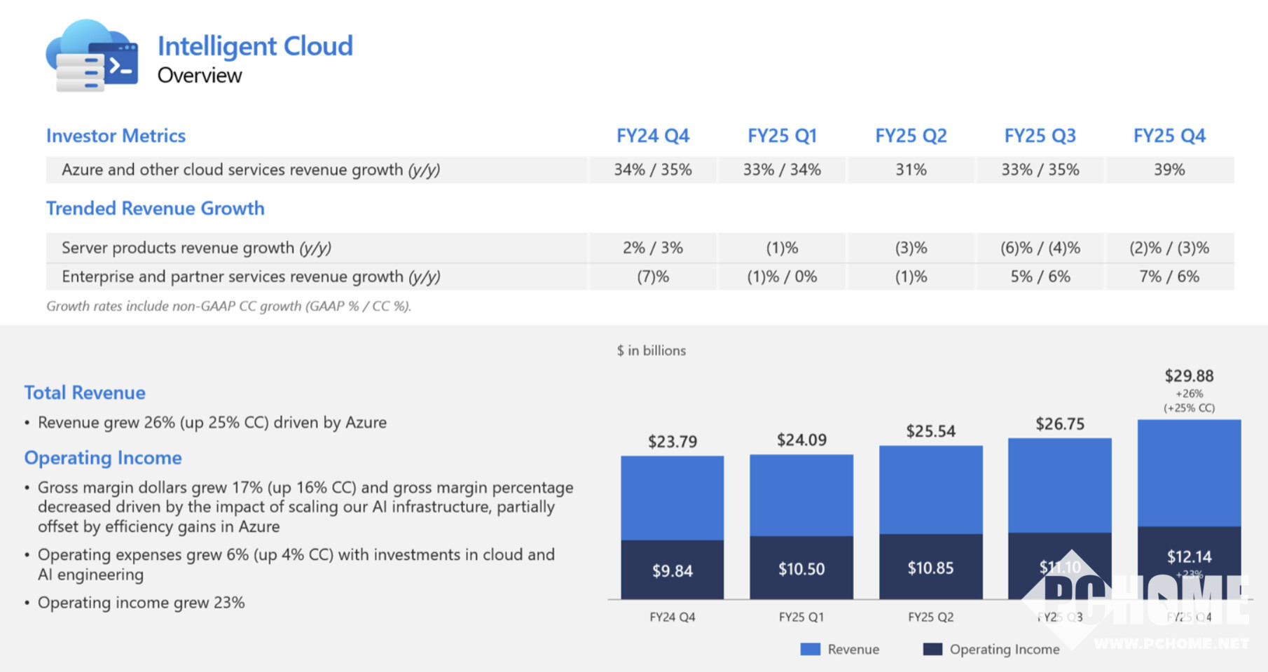The height and width of the screenshot is (672, 1268).
Task: Click the $23.79 revenue label
Action: (x=673, y=442)
